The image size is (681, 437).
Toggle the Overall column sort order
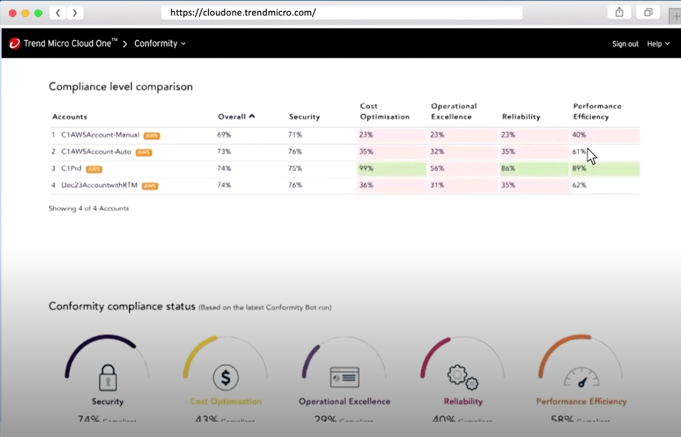click(x=236, y=116)
